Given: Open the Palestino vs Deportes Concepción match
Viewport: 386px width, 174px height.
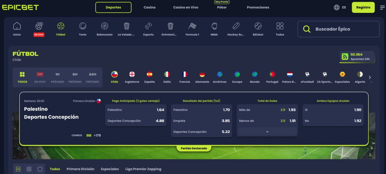Looking at the screenshot, I should (x=51, y=113).
